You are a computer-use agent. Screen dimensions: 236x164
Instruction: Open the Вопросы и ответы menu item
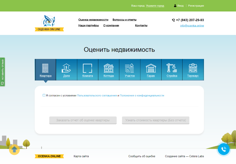[124, 20]
